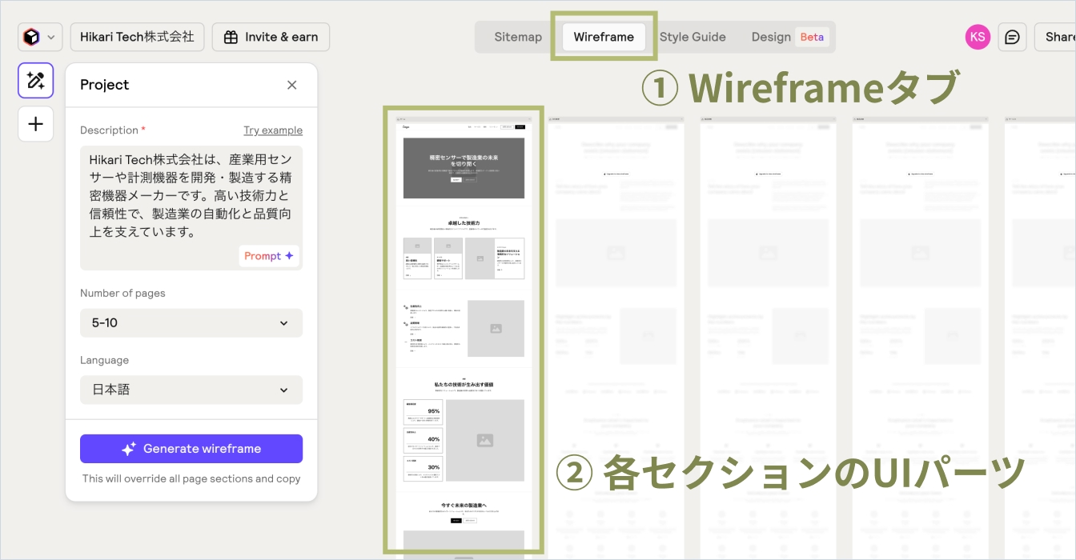Click the 私たちの技術が生み出す価値 heading
The width and height of the screenshot is (1076, 560).
click(x=464, y=385)
